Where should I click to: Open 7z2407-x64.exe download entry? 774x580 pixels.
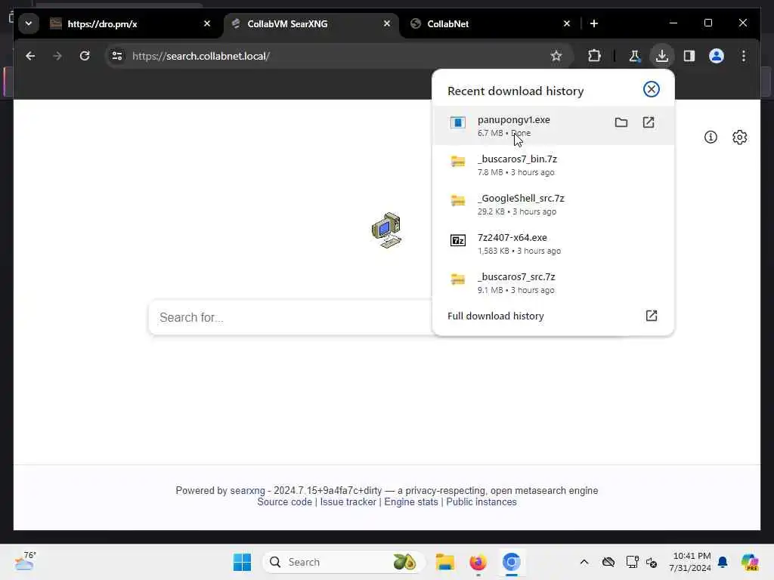(x=553, y=244)
